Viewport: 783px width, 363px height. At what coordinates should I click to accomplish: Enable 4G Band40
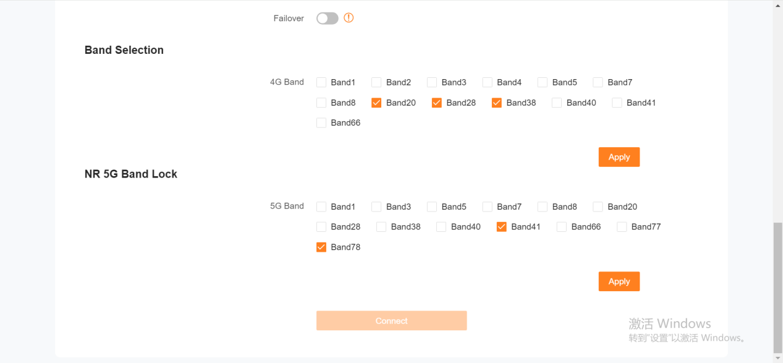(x=557, y=103)
